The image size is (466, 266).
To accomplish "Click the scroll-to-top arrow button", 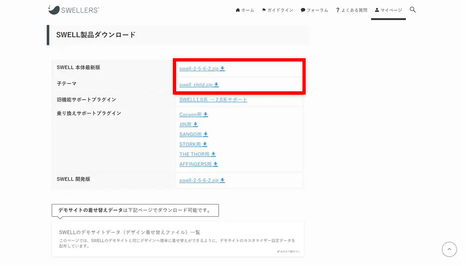I will pos(449,249).
